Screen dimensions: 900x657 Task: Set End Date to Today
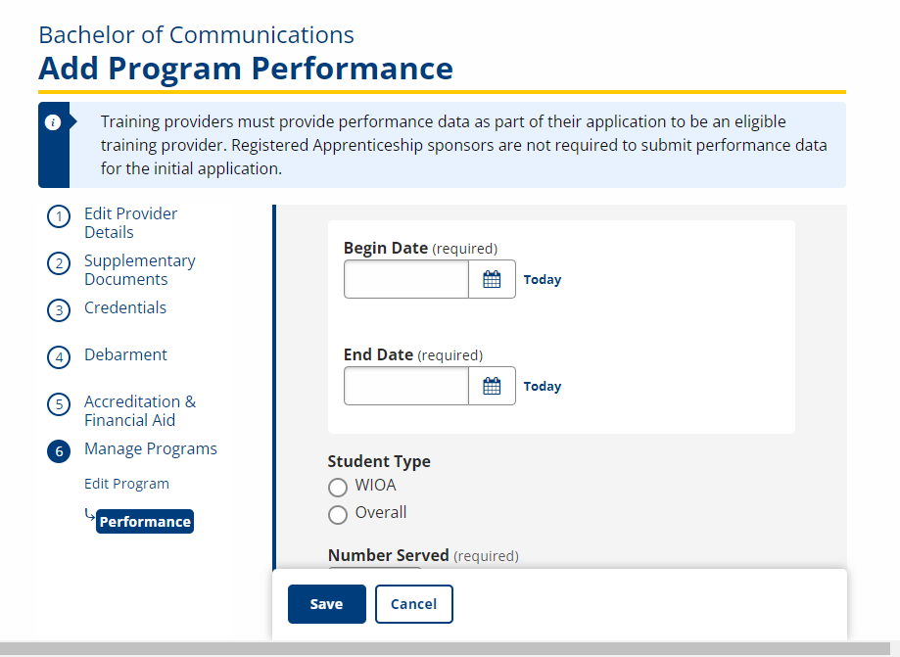coord(542,387)
